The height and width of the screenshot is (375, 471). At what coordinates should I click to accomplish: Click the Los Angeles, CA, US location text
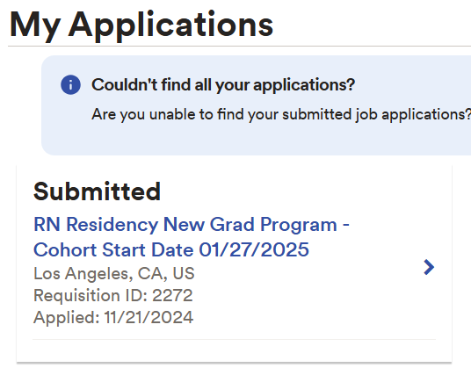(114, 273)
